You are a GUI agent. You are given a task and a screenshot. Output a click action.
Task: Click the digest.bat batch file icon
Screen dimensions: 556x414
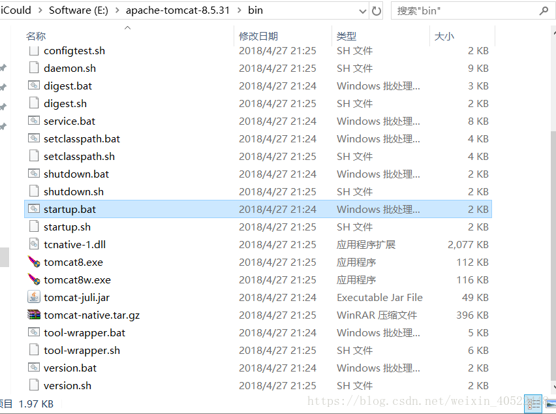(x=34, y=86)
